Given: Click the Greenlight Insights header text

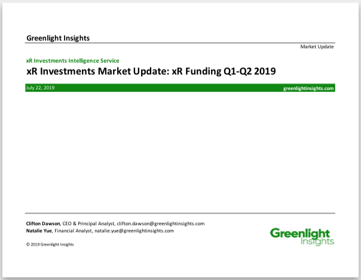Looking at the screenshot, I should click(x=58, y=38).
